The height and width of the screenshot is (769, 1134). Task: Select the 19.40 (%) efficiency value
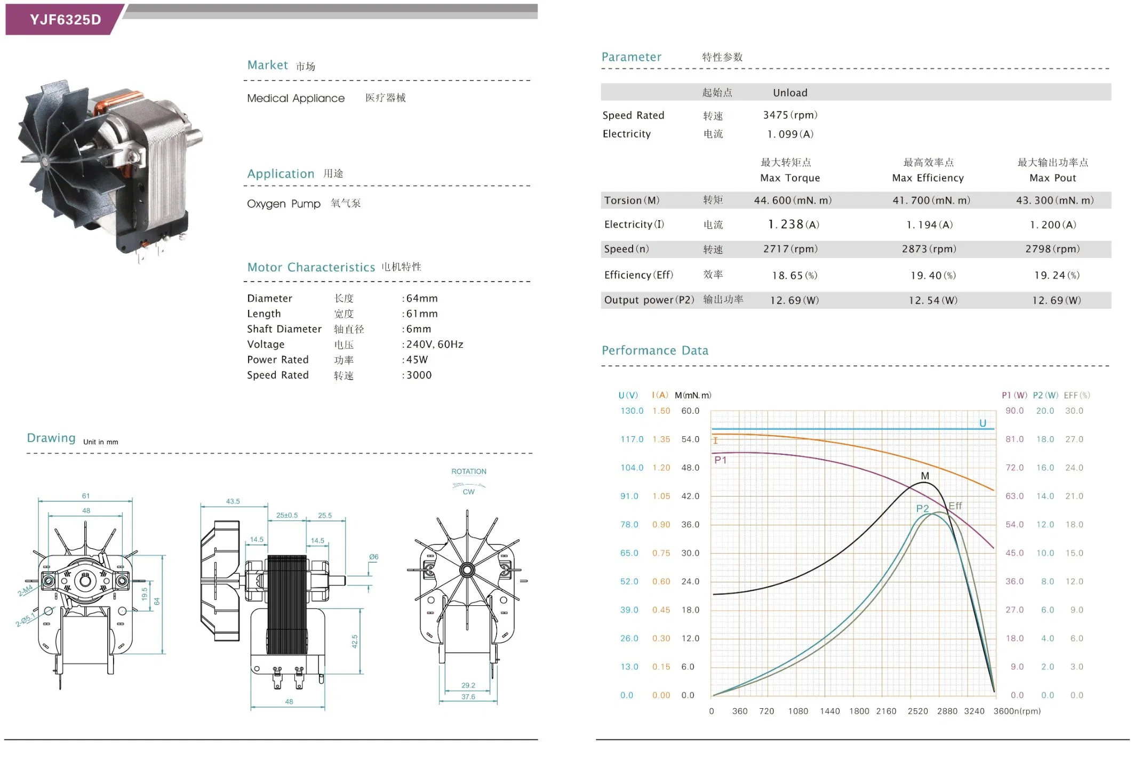coord(933,276)
